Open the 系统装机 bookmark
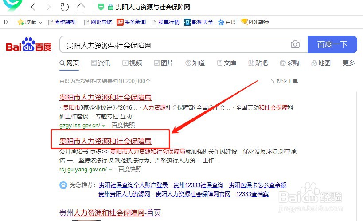 pos(62,22)
